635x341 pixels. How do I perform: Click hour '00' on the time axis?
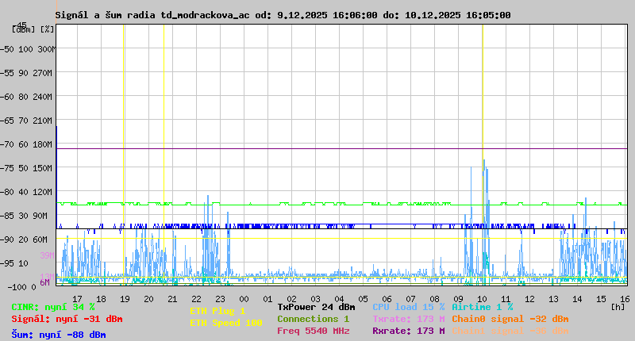(244, 299)
